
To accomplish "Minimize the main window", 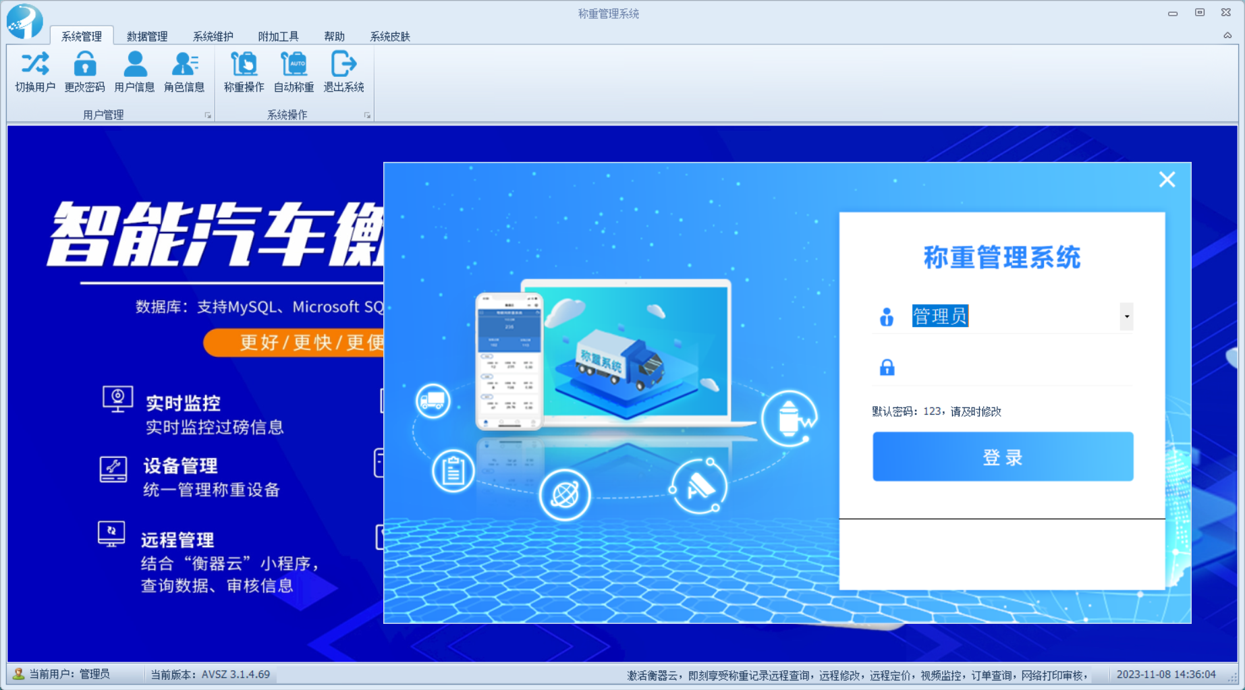I will pos(1173,13).
